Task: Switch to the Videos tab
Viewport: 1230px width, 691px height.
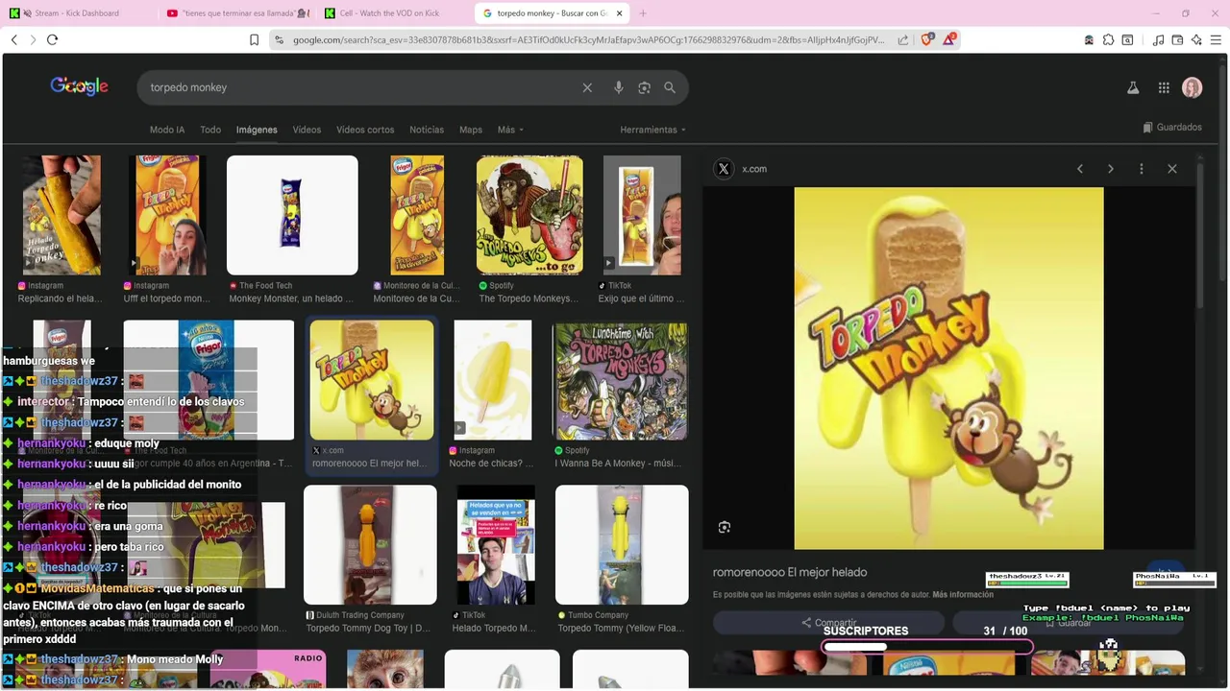Action: (307, 130)
